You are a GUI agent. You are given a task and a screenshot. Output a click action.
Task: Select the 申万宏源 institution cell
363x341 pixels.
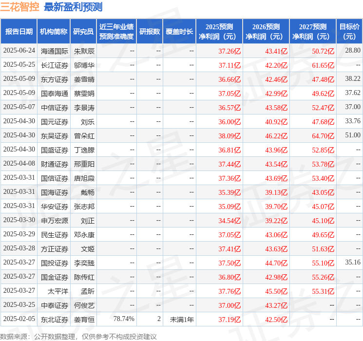[55, 221]
